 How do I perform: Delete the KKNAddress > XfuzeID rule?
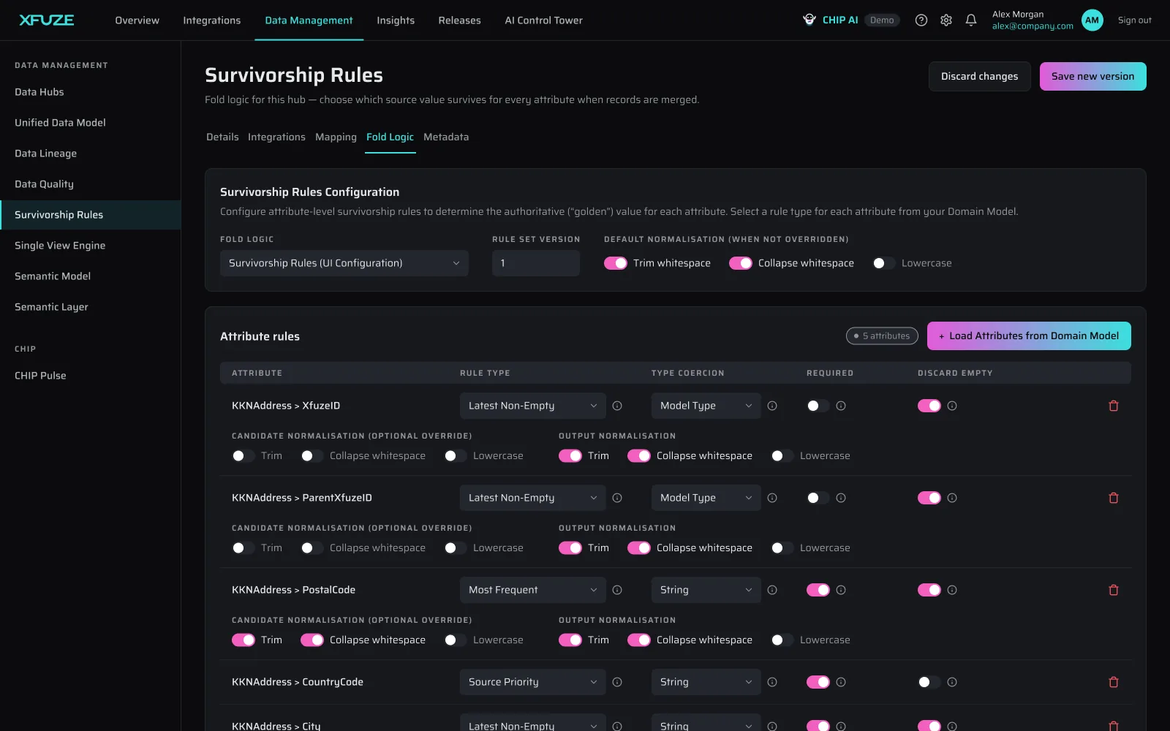(1114, 406)
